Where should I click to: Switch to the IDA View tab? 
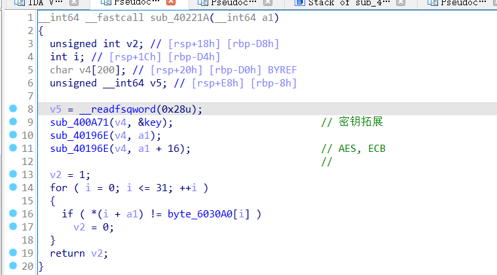(x=45, y=3)
